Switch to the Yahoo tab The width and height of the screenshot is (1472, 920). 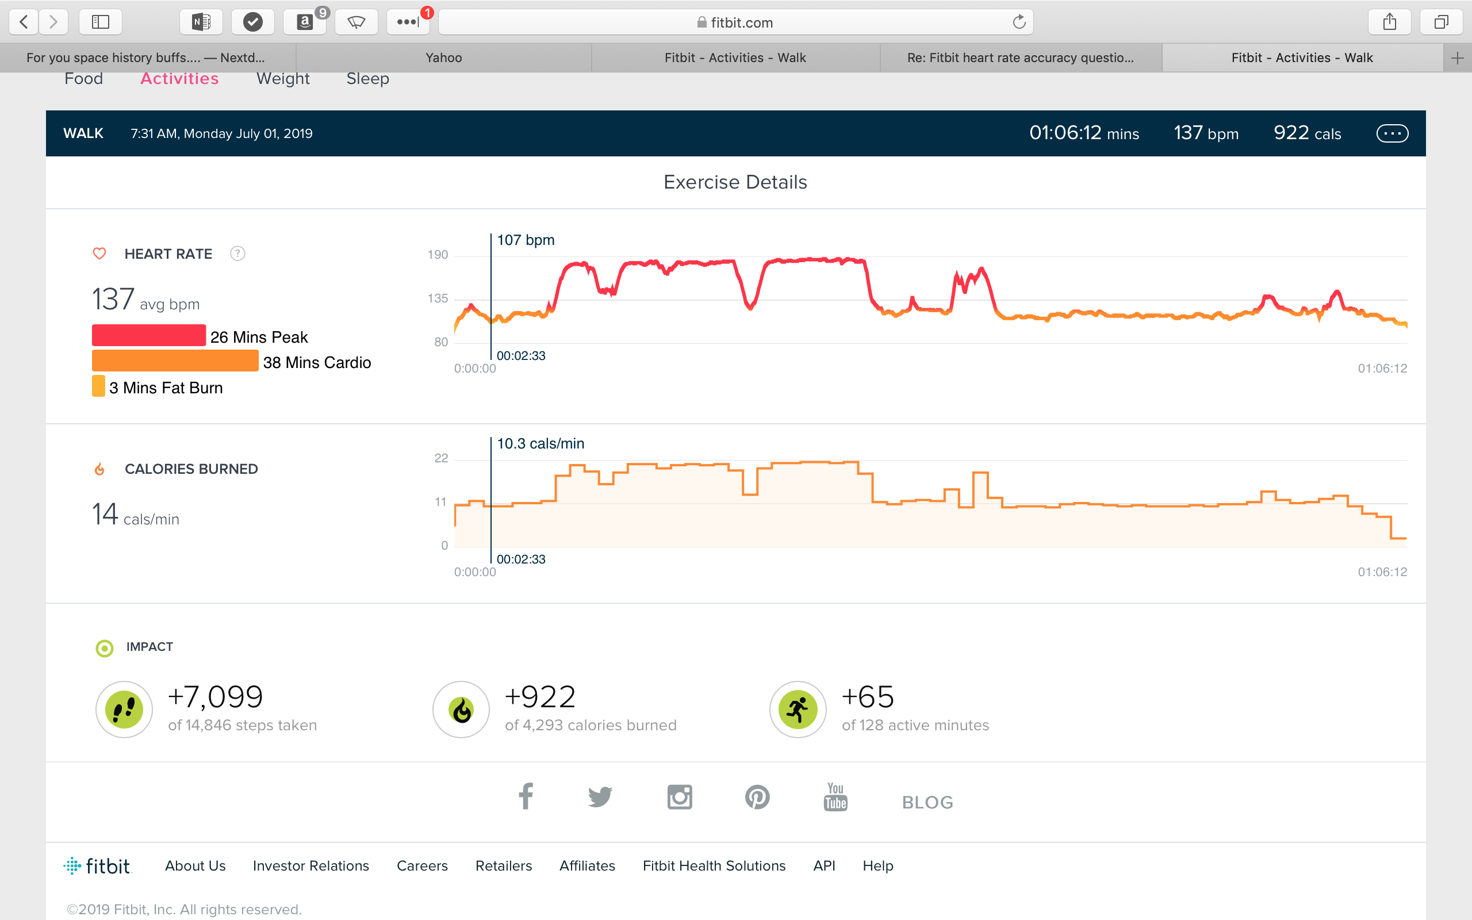tap(443, 58)
